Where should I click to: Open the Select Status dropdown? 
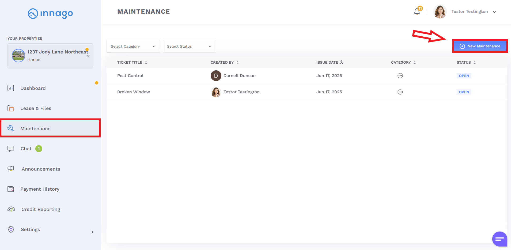pos(189,46)
